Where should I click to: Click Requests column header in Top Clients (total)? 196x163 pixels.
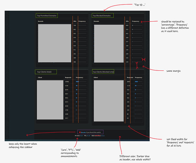click(x=68, y=78)
